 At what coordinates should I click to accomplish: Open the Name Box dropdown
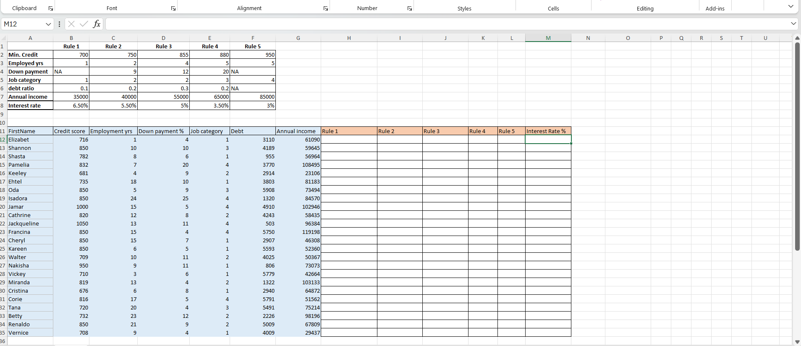48,24
